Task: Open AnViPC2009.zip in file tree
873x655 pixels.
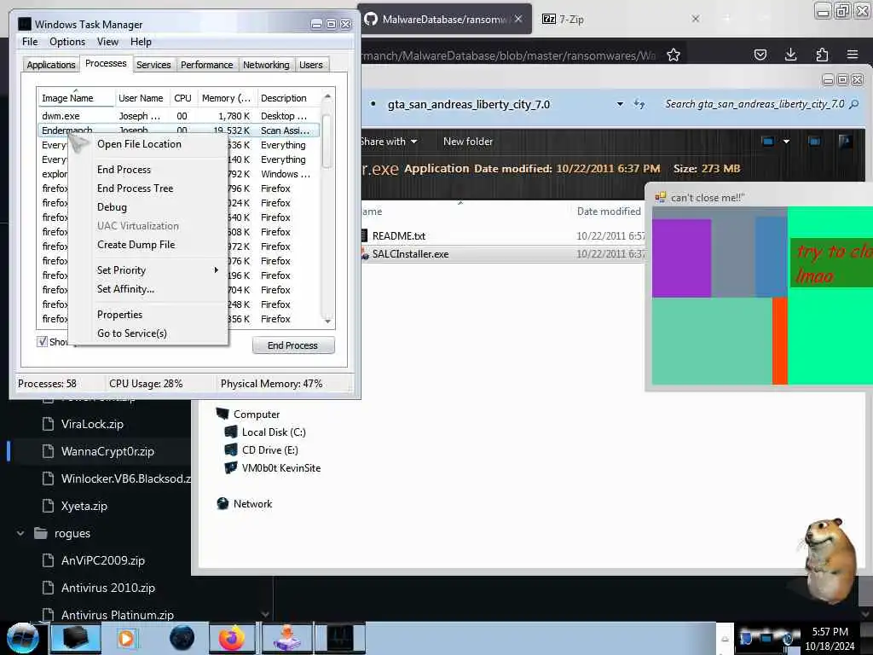Action: pyautogui.click(x=102, y=561)
